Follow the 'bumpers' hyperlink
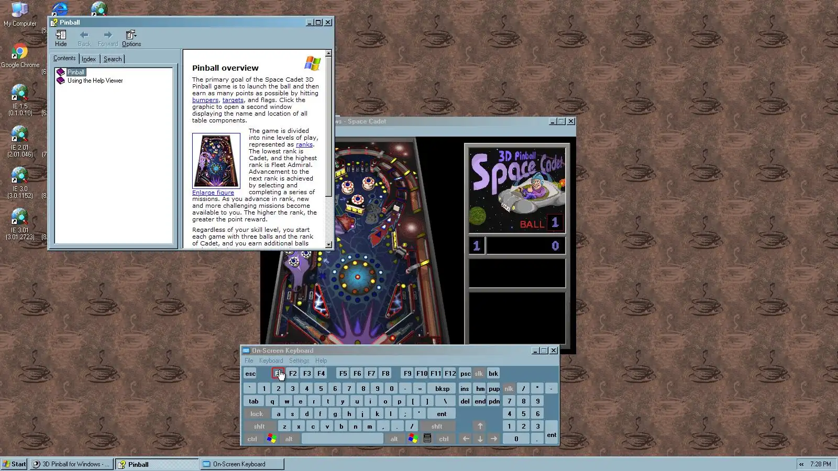 [205, 100]
